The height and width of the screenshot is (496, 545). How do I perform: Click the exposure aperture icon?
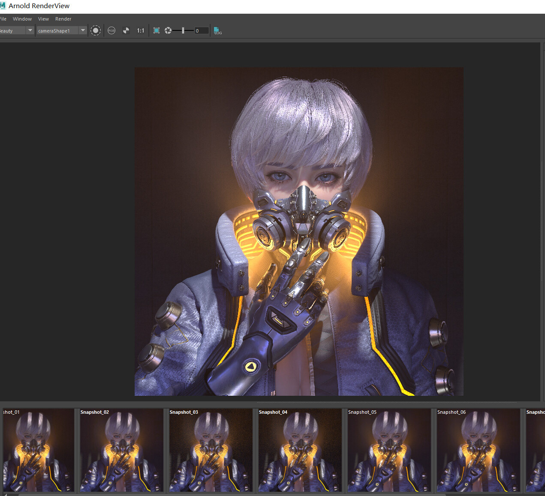pos(168,30)
